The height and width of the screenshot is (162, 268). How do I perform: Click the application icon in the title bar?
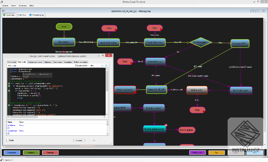coord(2,2)
